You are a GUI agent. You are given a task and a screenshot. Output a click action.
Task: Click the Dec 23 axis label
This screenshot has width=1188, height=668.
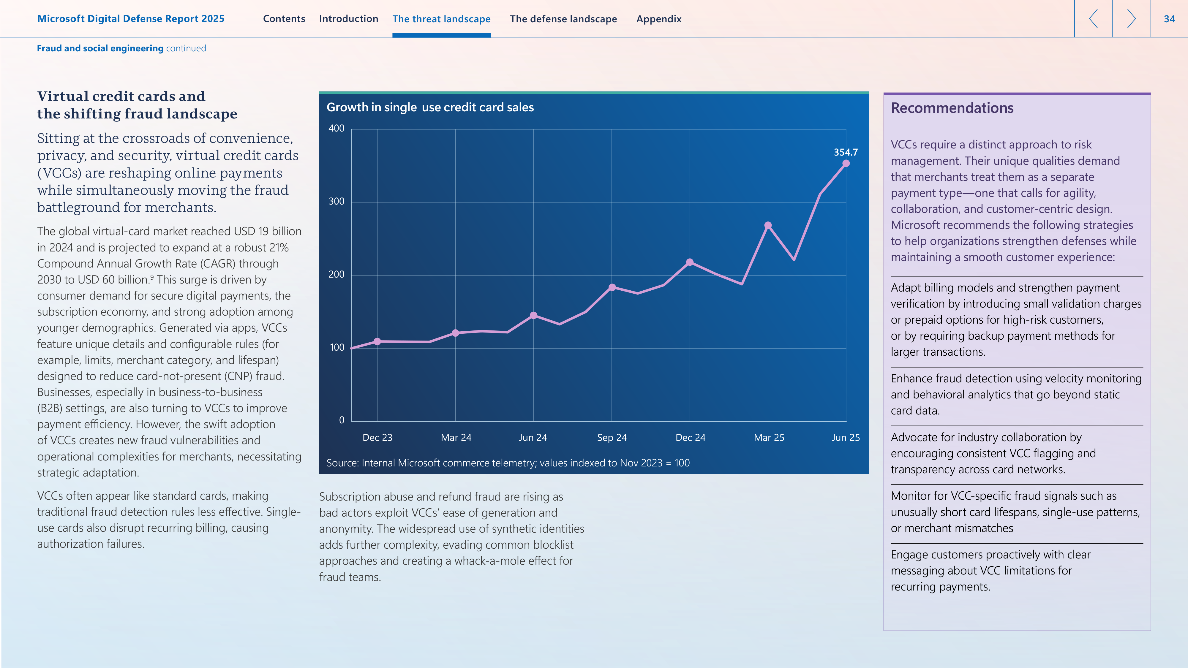(x=377, y=438)
